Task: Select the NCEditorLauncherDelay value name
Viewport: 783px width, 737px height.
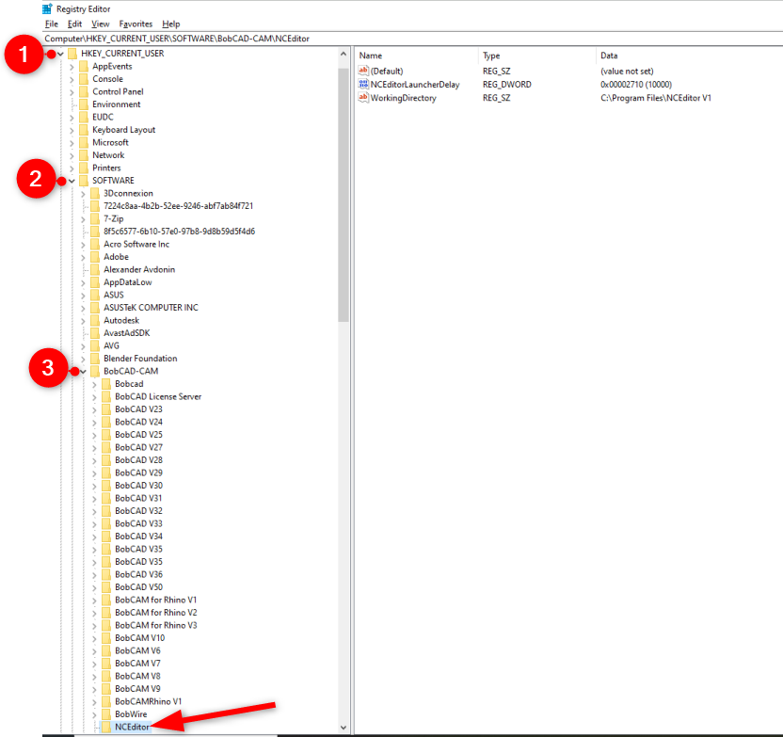Action: (415, 85)
